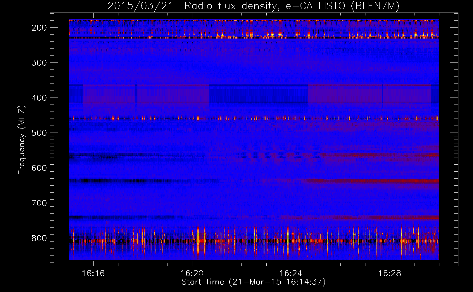Click the 500 frequency tick label

[x=39, y=133]
